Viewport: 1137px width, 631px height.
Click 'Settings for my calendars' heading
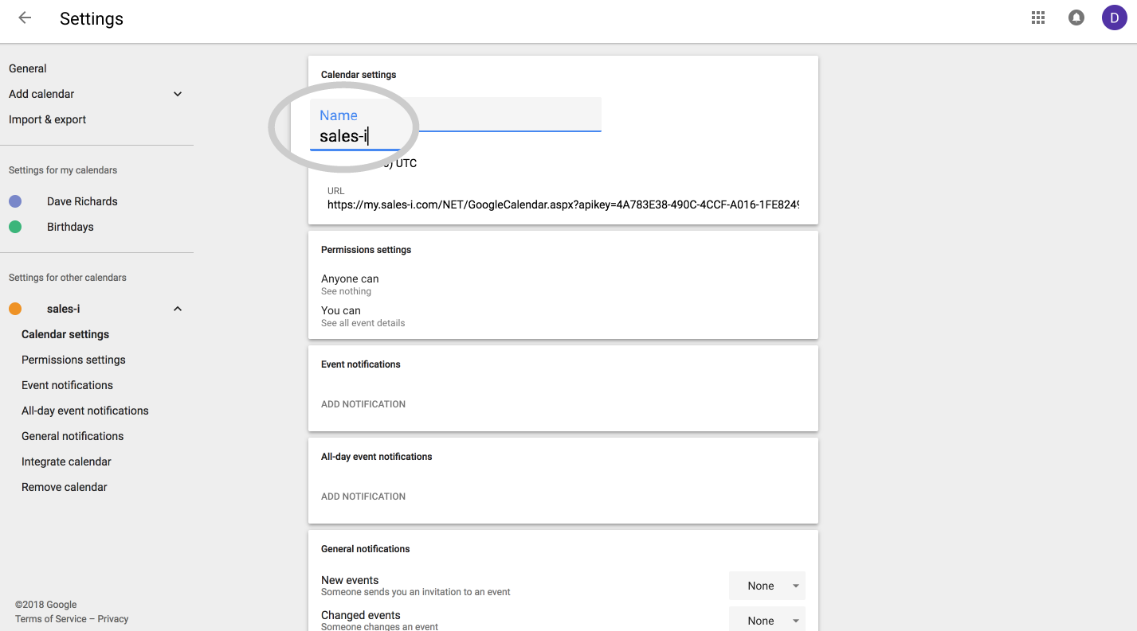(x=63, y=170)
